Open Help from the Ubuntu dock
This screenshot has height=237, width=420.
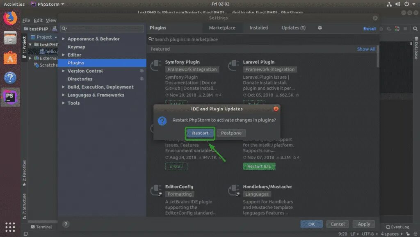pyautogui.click(x=10, y=77)
